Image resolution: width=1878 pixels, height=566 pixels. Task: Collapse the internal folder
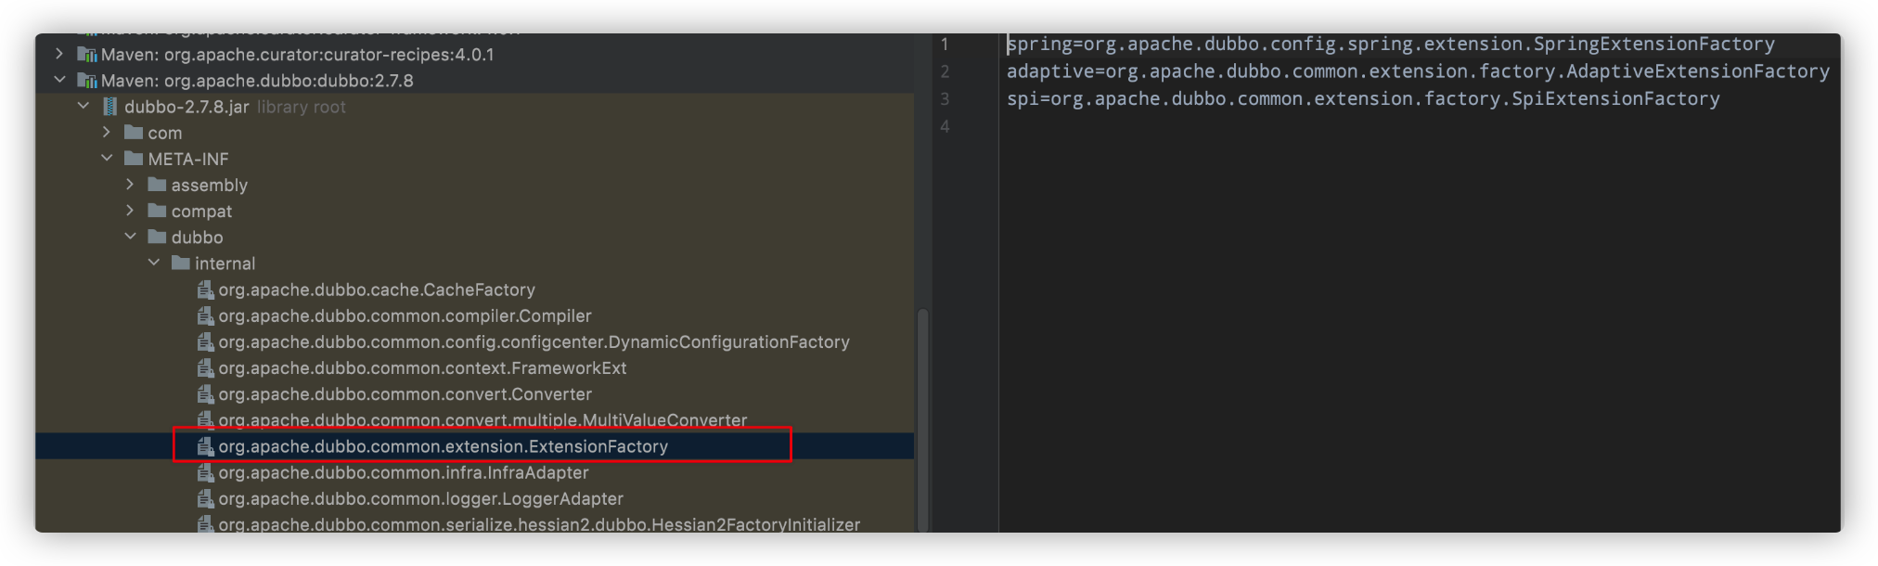154,264
